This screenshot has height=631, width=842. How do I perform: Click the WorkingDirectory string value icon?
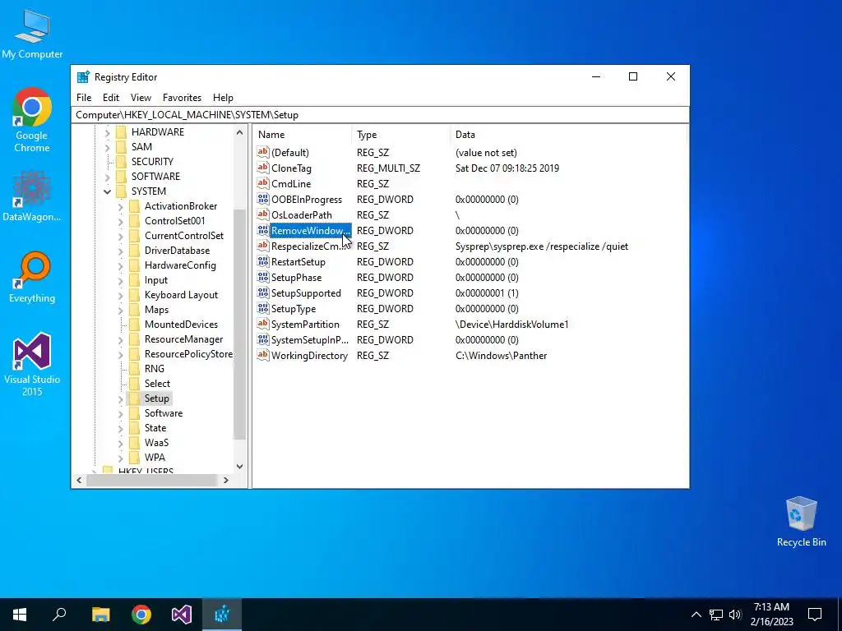tap(262, 355)
